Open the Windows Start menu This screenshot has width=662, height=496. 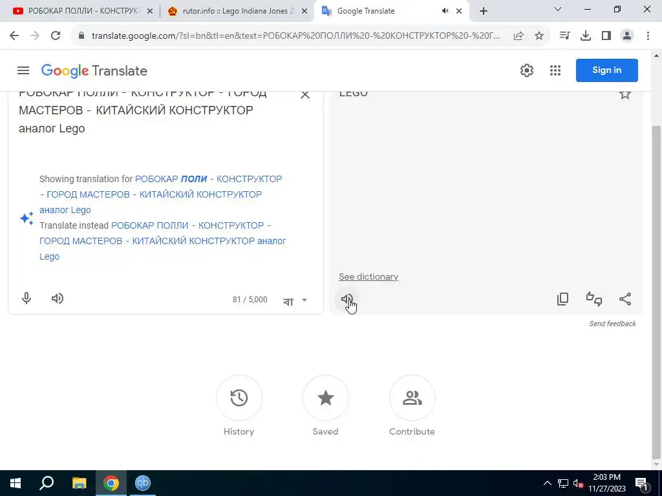[x=16, y=483]
